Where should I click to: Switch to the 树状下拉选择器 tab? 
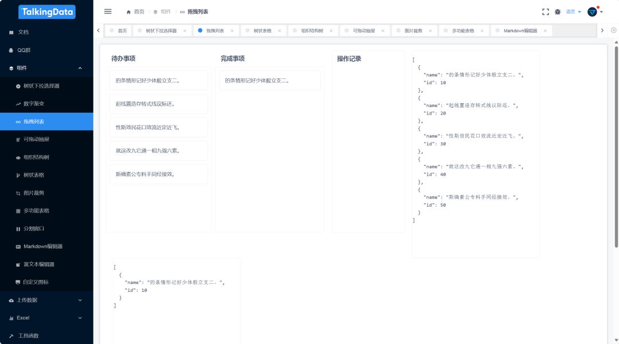161,31
